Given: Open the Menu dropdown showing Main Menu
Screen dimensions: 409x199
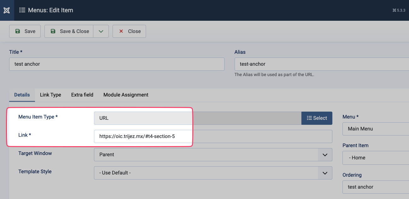Looking at the screenshot, I should [375, 129].
